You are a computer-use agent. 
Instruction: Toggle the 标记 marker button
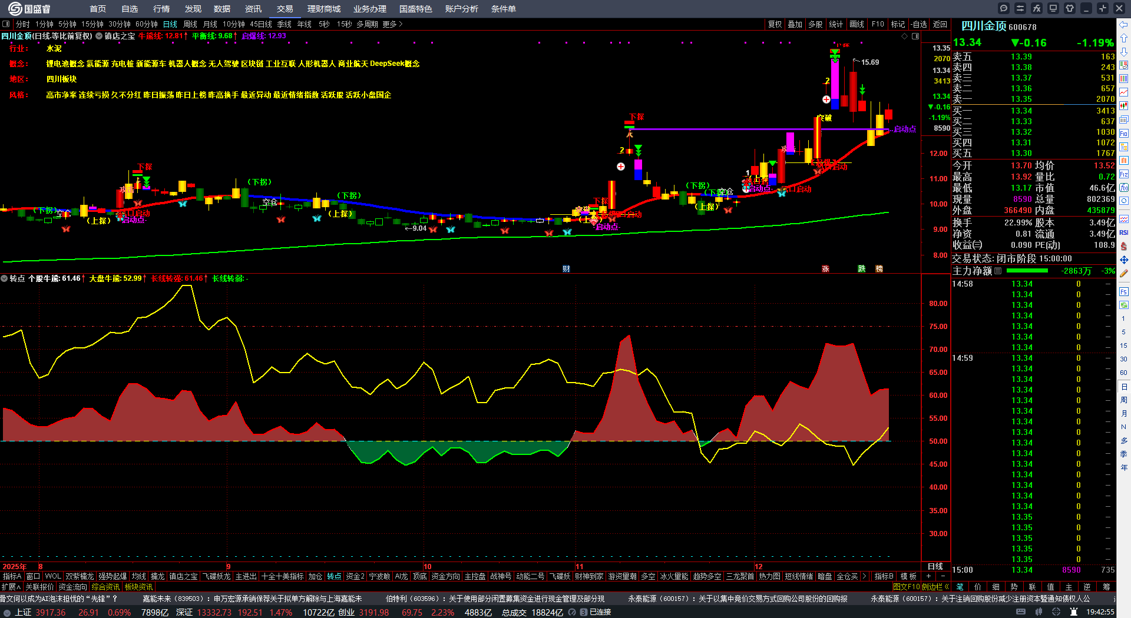[898, 24]
